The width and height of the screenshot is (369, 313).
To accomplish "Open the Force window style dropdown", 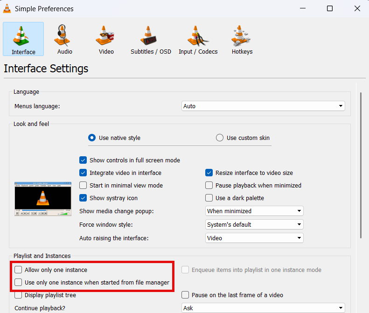I will pos(254,224).
